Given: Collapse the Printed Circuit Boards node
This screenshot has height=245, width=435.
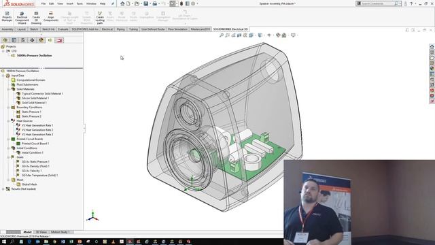Looking at the screenshot, I should (x=8, y=139).
